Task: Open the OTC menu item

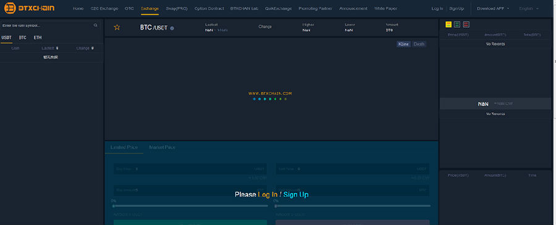Action: pos(130,8)
